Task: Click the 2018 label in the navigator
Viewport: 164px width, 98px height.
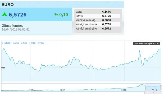Action: (x=124, y=90)
